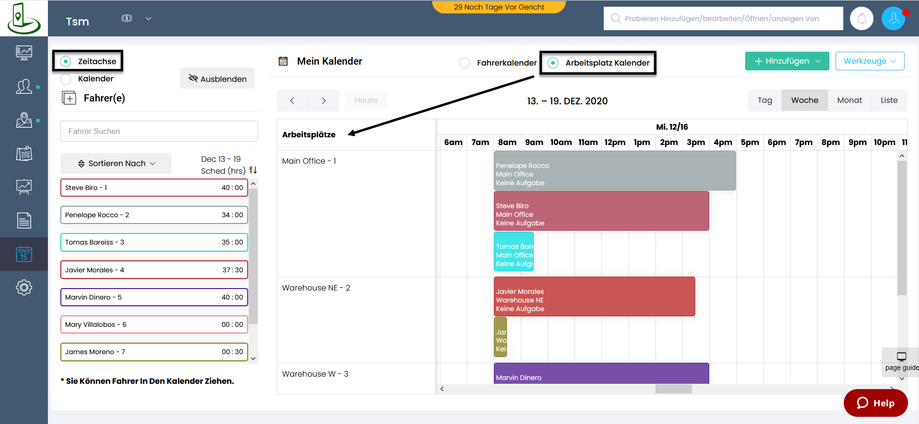Expand the Sortieren Nach dropdown
Screen dimensions: 919x424
[x=116, y=164]
